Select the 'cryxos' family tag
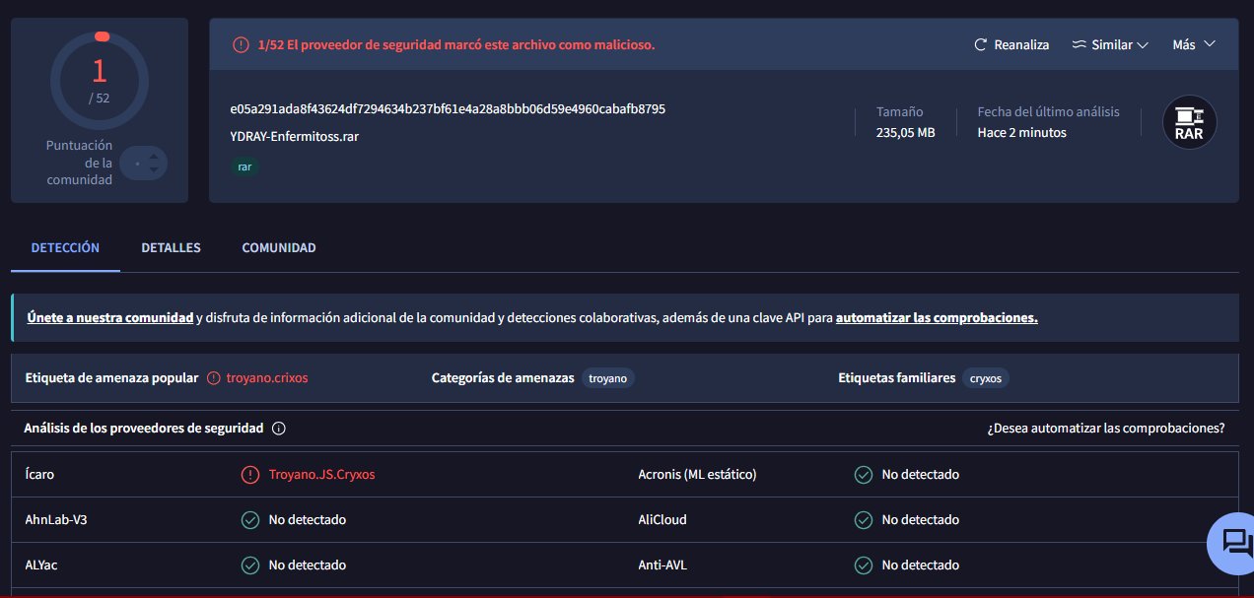Image resolution: width=1254 pixels, height=598 pixels. [x=986, y=378]
